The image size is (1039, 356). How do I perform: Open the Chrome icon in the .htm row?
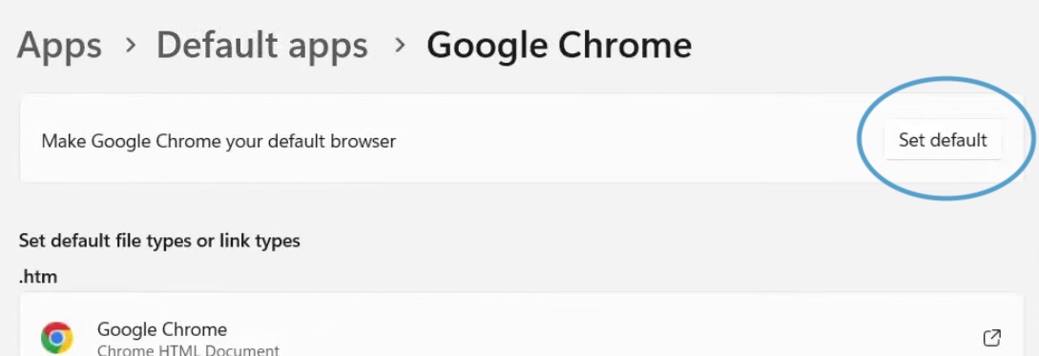point(57,338)
